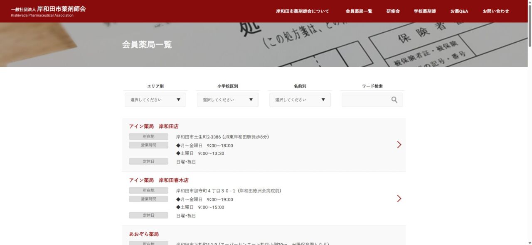Open あおぞら薬局 pharmacy listing
The height and width of the screenshot is (245, 532).
coord(144,234)
